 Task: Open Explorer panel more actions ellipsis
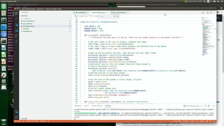(x=69, y=13)
